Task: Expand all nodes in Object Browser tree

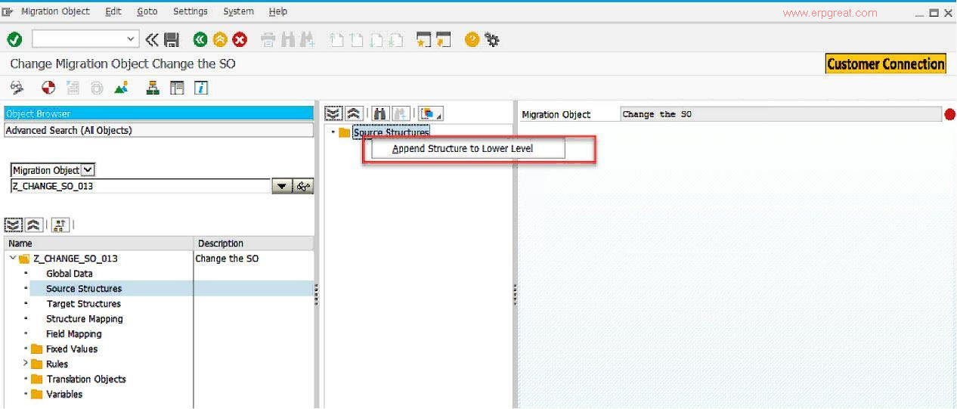Action: point(13,225)
